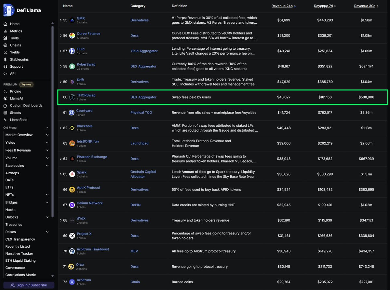Open CEX Transparency menu item
Screen dimensions: 390x290
coord(20,239)
